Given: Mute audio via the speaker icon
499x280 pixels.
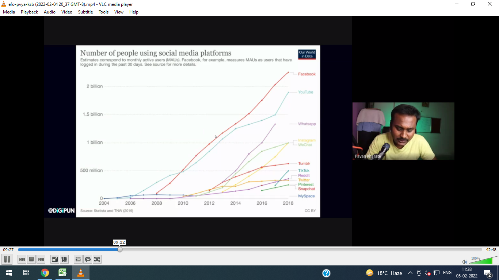Looking at the screenshot, I should tap(464, 262).
